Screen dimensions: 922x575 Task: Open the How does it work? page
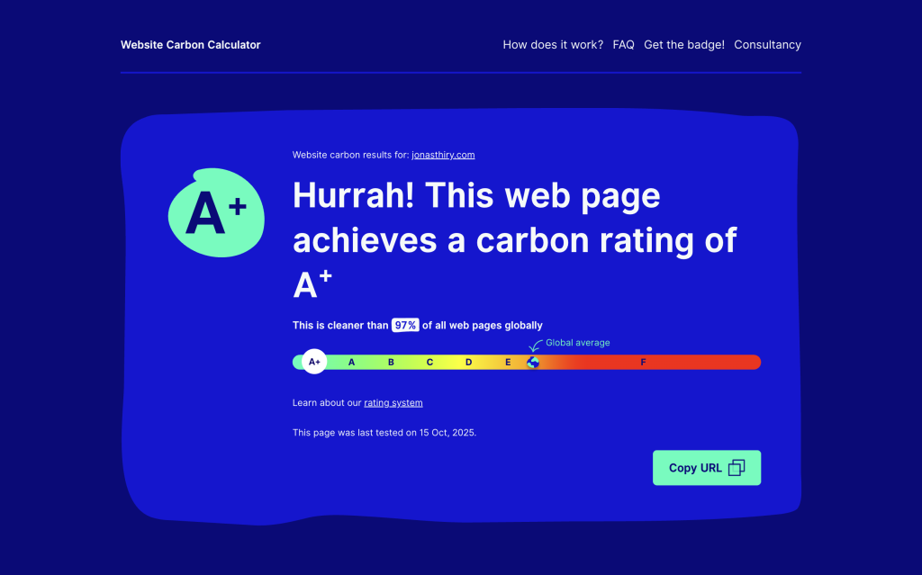click(x=553, y=45)
